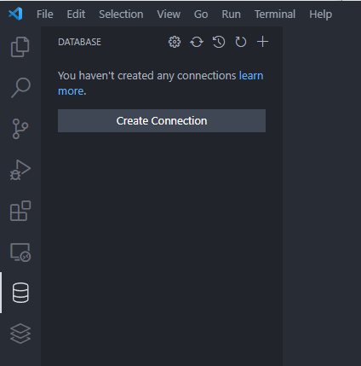Open the Remote Explorer icon
361x366 pixels.
click(20, 253)
